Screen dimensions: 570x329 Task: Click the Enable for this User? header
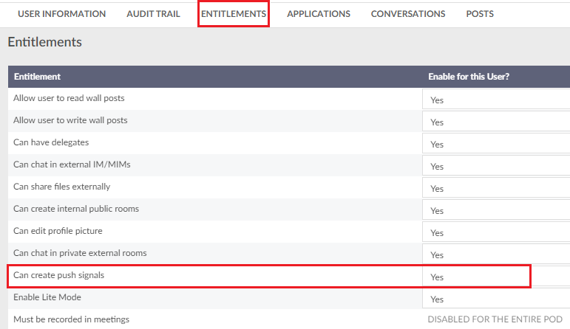pos(469,77)
